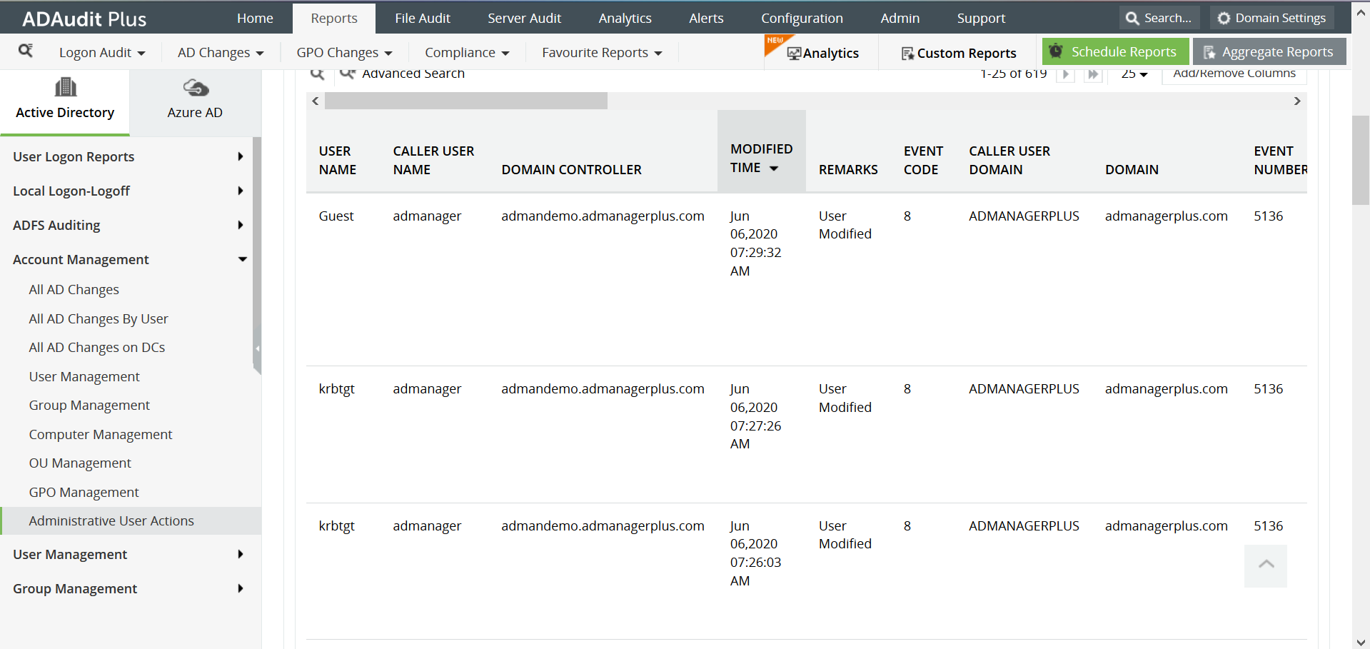Click the Analytics monitor icon in the toolbar
This screenshot has width=1370, height=649.
click(x=794, y=54)
